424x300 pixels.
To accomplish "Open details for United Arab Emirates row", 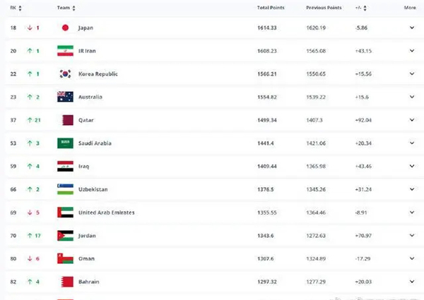I will pyautogui.click(x=411, y=212).
